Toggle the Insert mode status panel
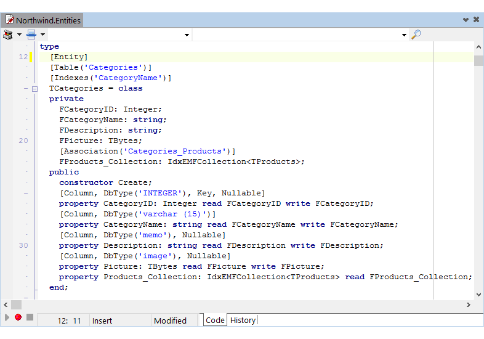484x339 pixels. pos(119,321)
